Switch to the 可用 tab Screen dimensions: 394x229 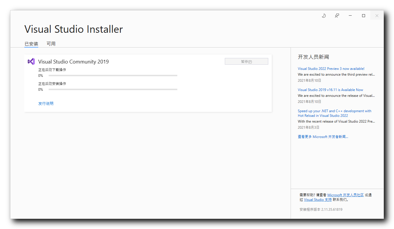[x=51, y=44]
